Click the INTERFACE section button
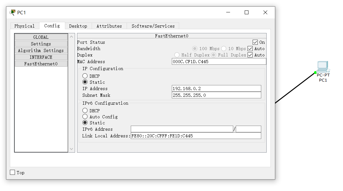 41,57
